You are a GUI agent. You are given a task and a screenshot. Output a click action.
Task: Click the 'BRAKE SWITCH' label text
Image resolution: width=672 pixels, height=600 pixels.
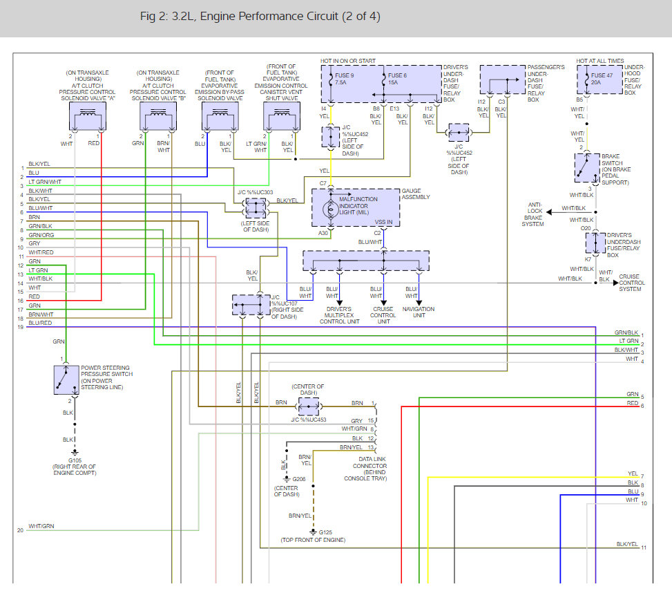pos(612,160)
